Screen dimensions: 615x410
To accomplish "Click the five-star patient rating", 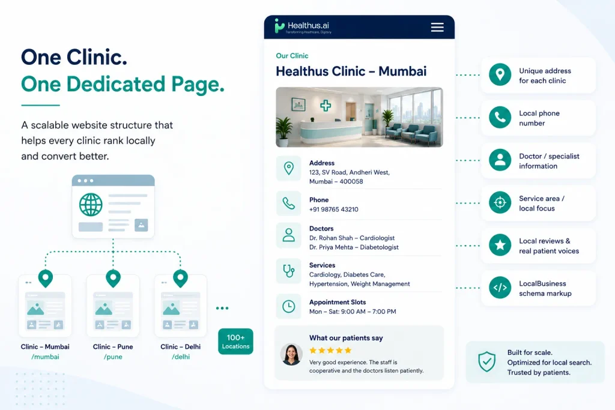I will coord(330,351).
